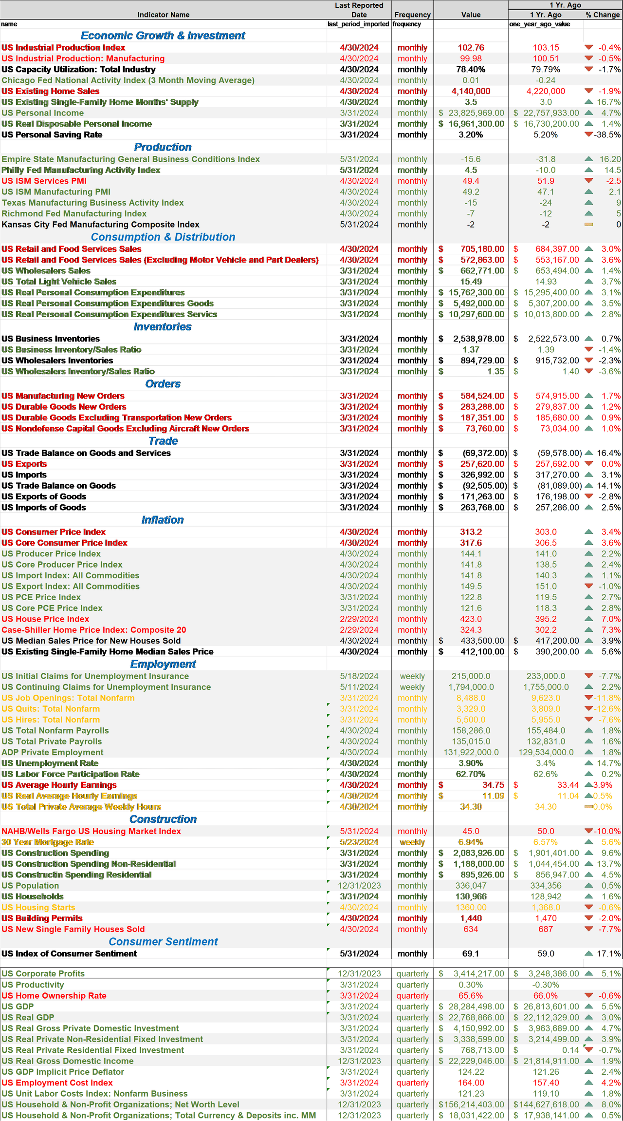Click the down arrow for US Initial Claims for Unemployment Insurance
The image size is (623, 1121).
[x=589, y=676]
